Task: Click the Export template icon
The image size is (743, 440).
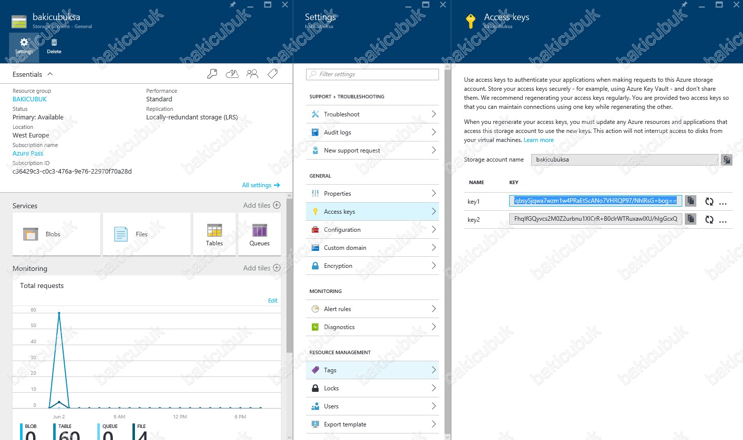Action: coord(316,424)
